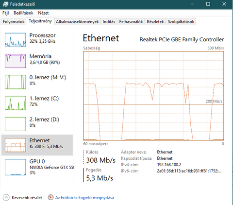Click the Feladatkezelő title bar app icon

click(5, 4)
